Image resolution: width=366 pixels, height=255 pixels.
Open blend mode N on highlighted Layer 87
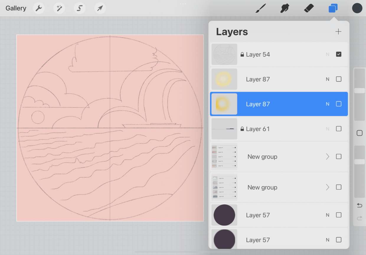[327, 104]
